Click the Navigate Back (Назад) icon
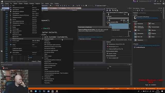The height and width of the screenshot is (93, 165). [11, 45]
